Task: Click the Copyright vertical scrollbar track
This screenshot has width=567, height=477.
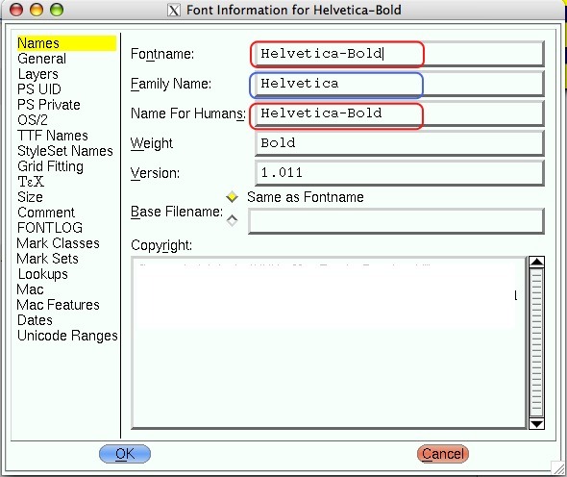Action: (536, 342)
